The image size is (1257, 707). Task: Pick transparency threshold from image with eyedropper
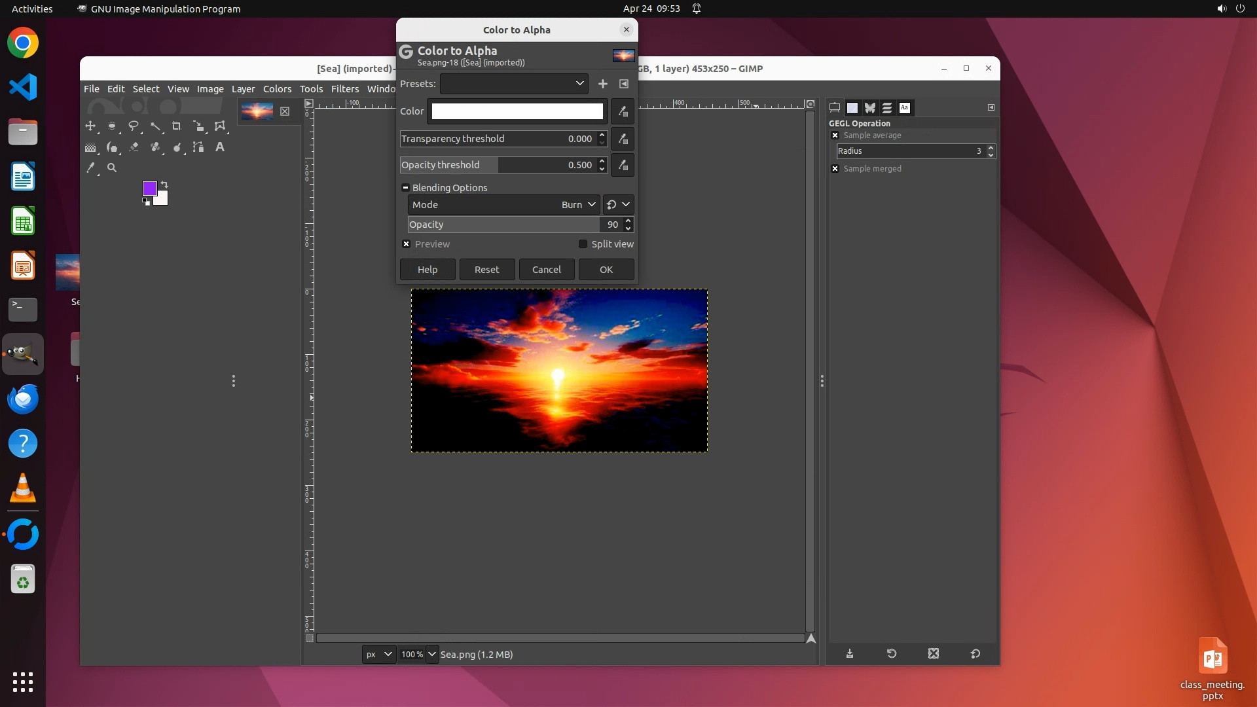[623, 139]
